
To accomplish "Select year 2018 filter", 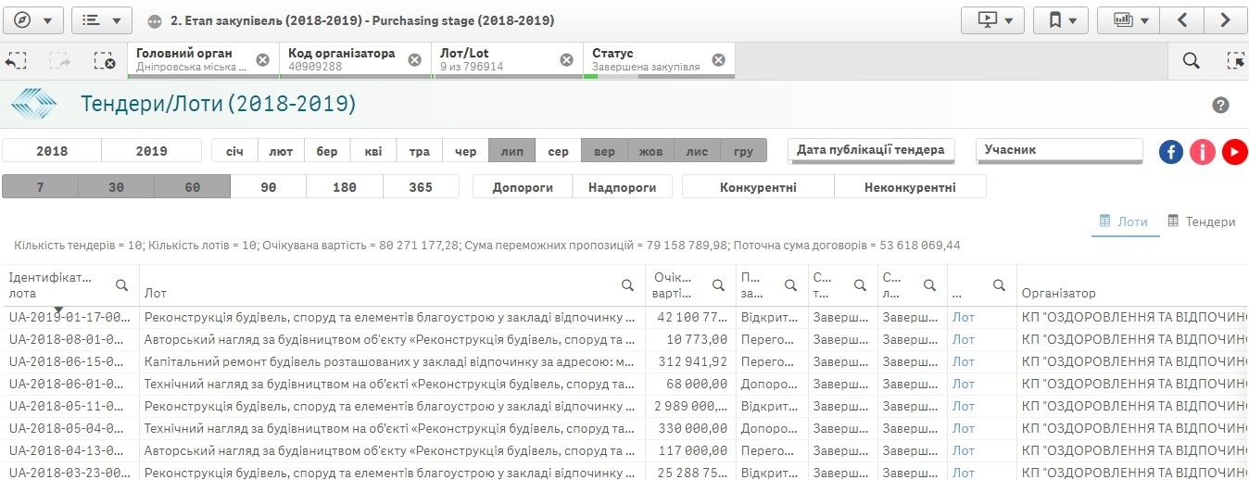I will tap(52, 151).
